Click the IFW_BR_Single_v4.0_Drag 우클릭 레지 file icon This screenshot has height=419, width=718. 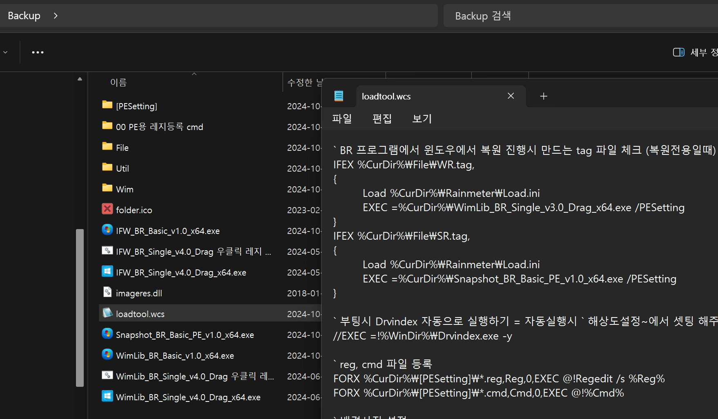[107, 251]
